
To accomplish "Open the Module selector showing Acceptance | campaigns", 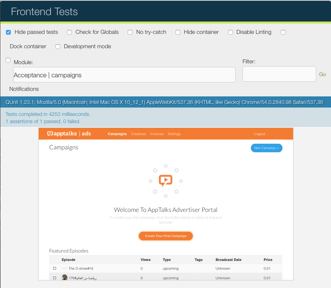I will pyautogui.click(x=124, y=74).
